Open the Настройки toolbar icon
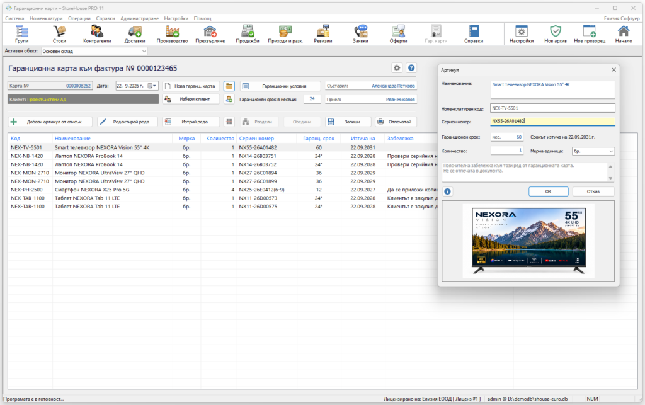Viewport: 645px width, 405px height. coord(521,34)
